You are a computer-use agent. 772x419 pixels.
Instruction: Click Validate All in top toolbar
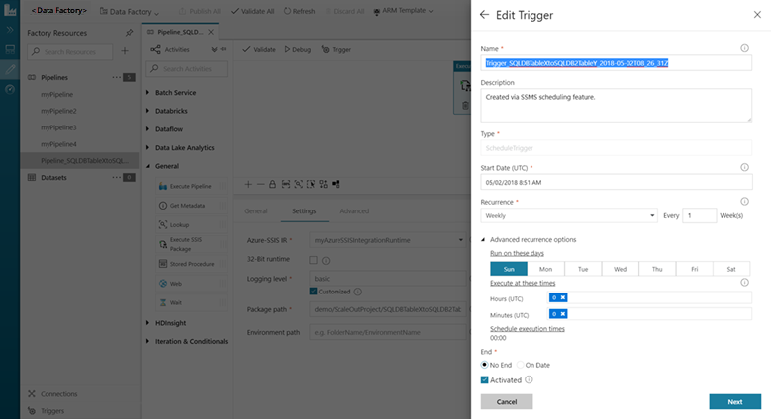click(252, 11)
